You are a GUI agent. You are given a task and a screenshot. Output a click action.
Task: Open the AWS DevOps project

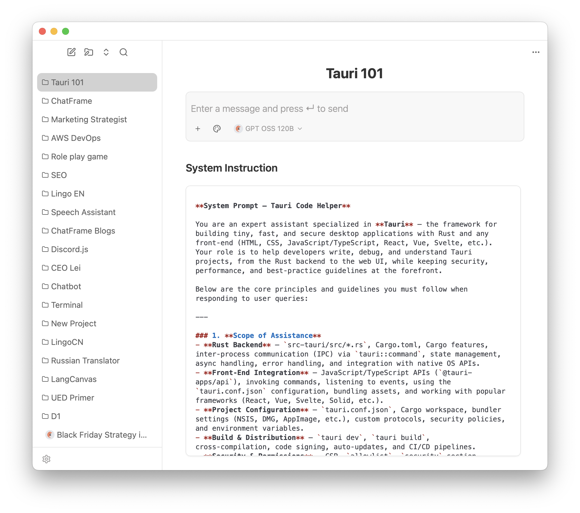tap(76, 138)
